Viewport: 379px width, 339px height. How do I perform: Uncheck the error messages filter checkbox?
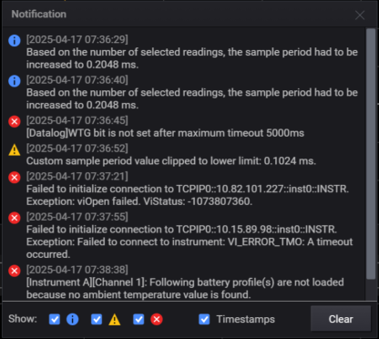tap(138, 319)
